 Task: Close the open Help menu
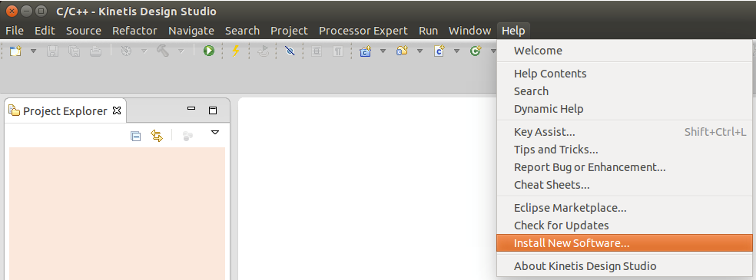click(513, 31)
